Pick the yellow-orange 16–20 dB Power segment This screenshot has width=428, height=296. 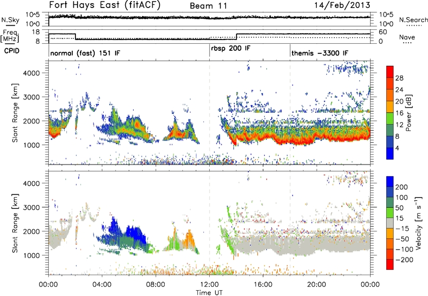(x=390, y=107)
